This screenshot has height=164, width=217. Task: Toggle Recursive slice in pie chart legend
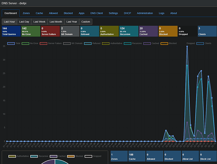click(x=39, y=156)
